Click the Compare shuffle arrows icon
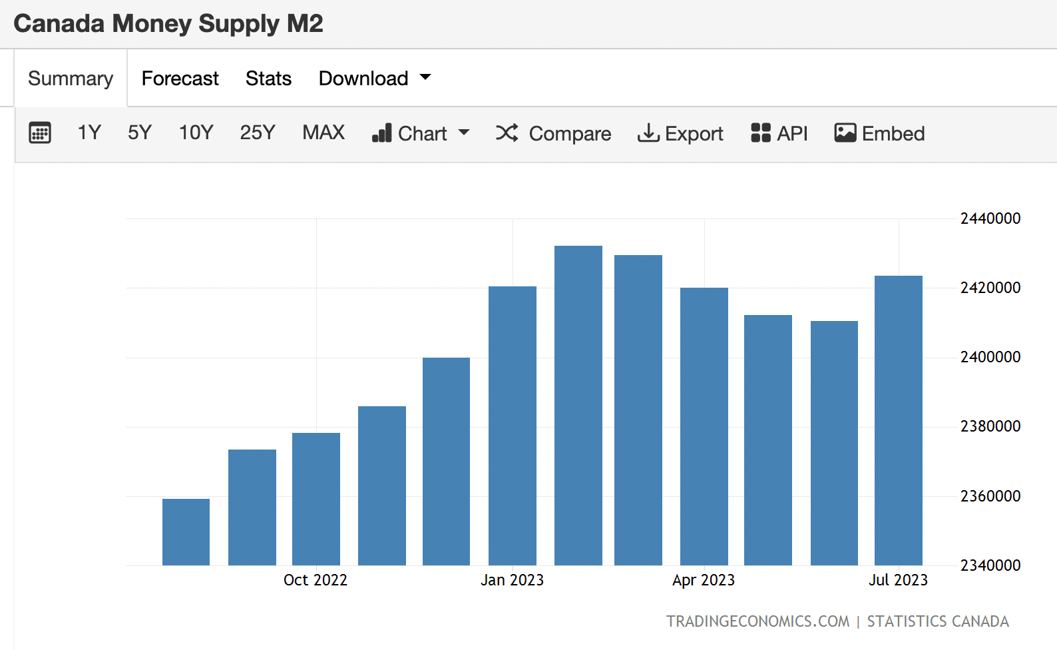The width and height of the screenshot is (1057, 650). (507, 133)
